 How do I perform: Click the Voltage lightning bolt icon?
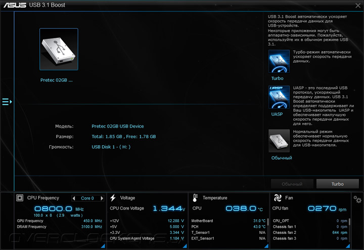click(113, 198)
